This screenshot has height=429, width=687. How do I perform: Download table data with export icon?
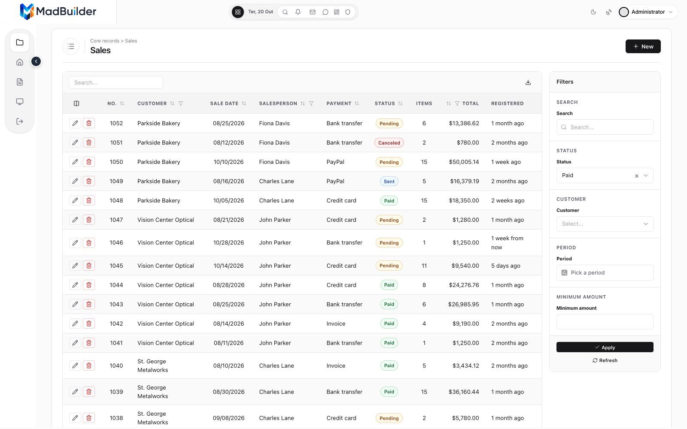pyautogui.click(x=528, y=82)
